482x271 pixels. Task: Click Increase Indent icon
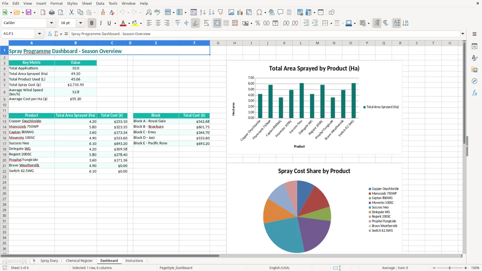coord(306,23)
